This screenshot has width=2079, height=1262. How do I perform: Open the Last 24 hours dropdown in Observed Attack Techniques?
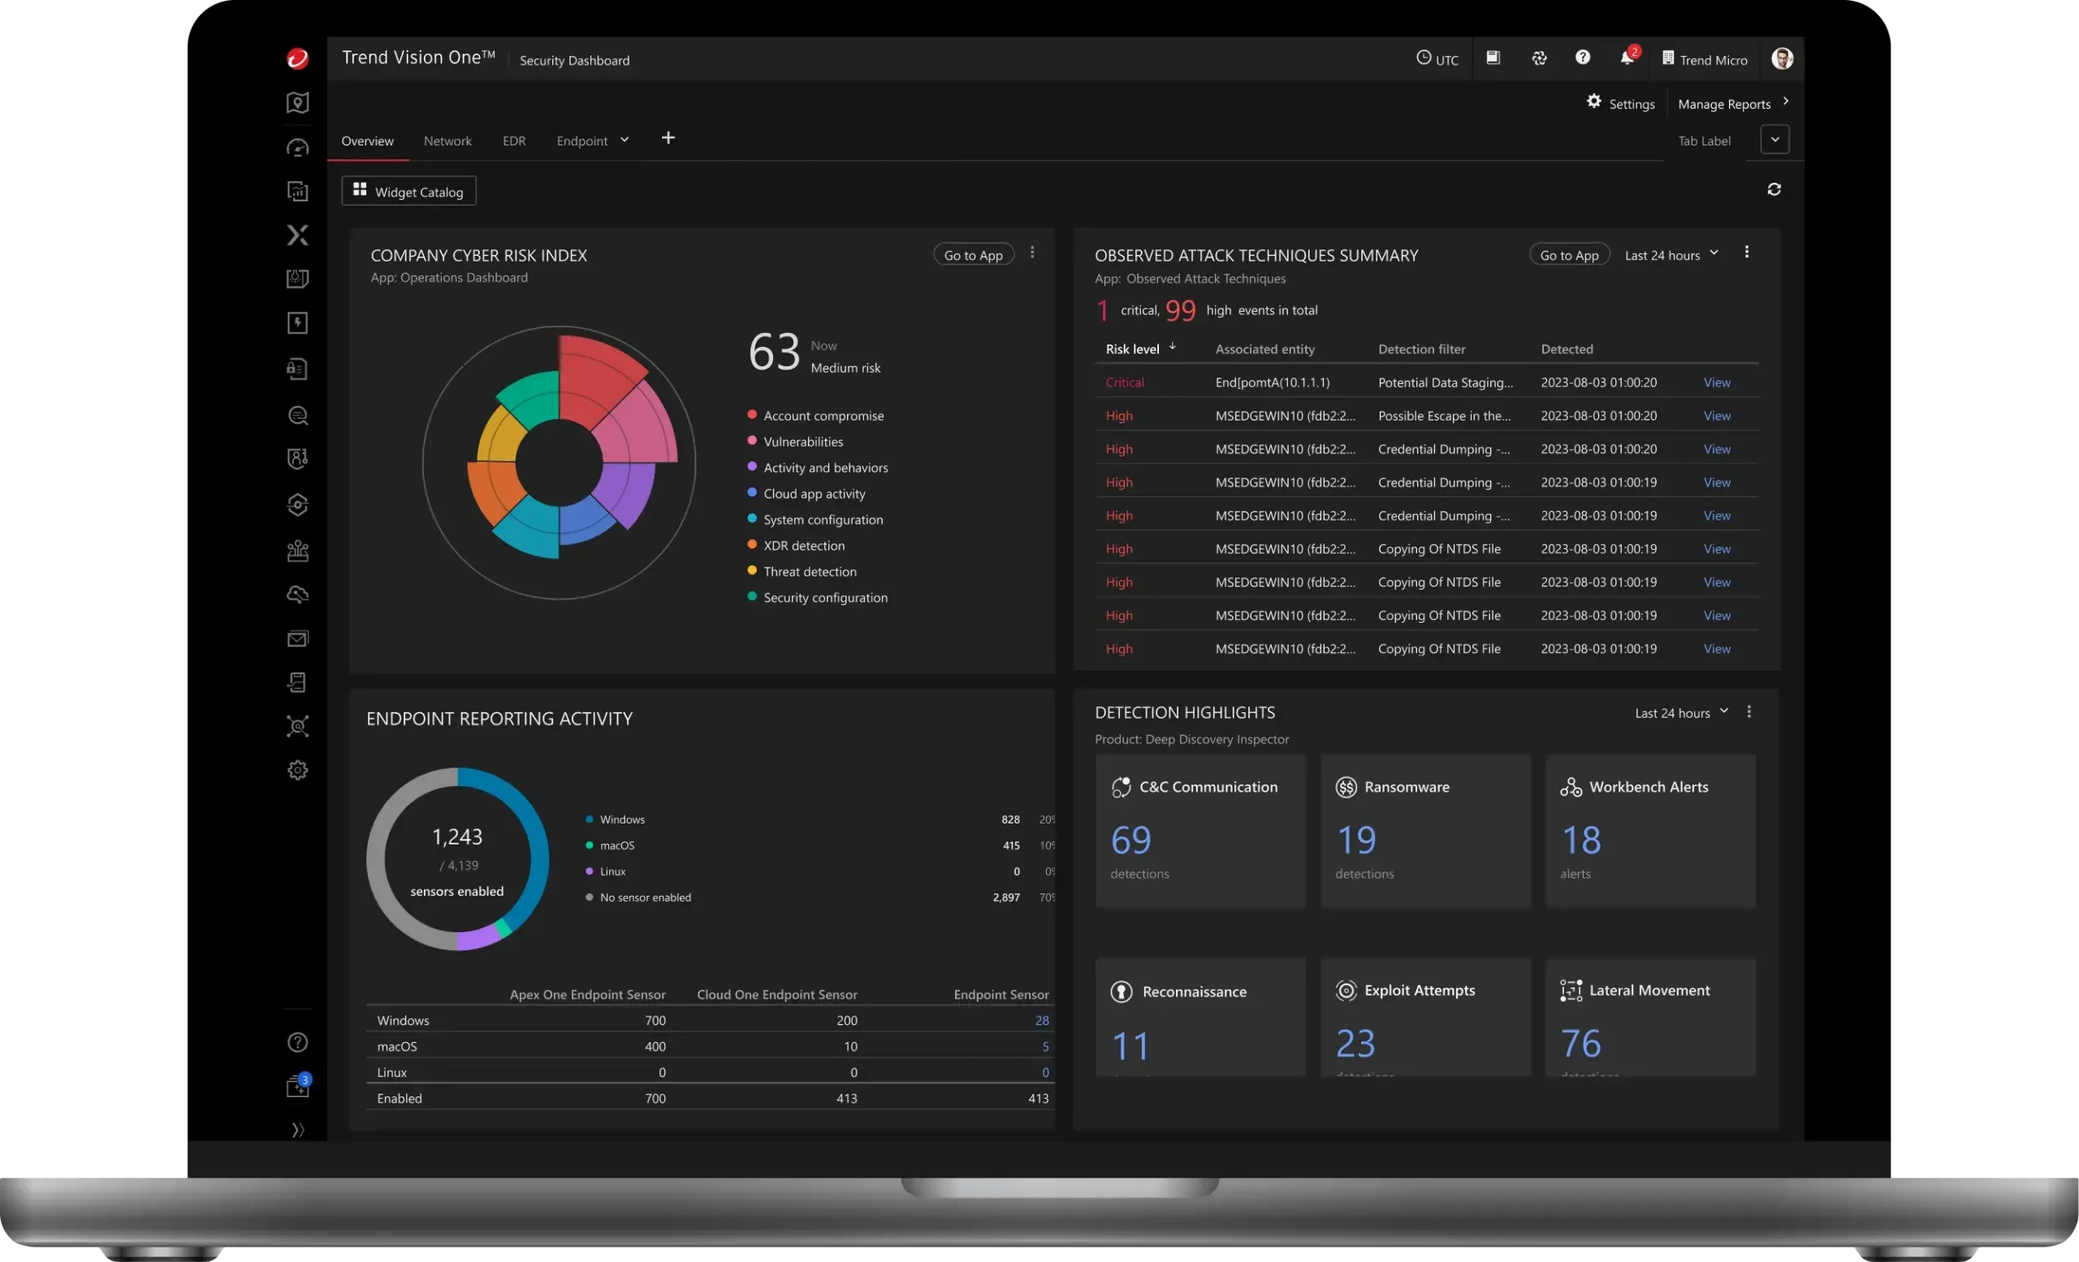pos(1671,255)
